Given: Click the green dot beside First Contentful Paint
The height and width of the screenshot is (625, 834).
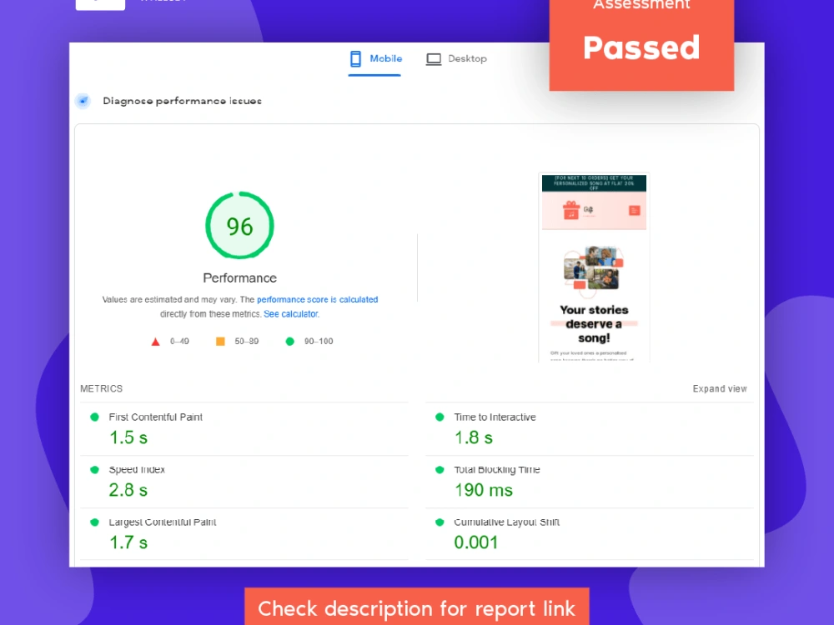Looking at the screenshot, I should click(x=95, y=417).
